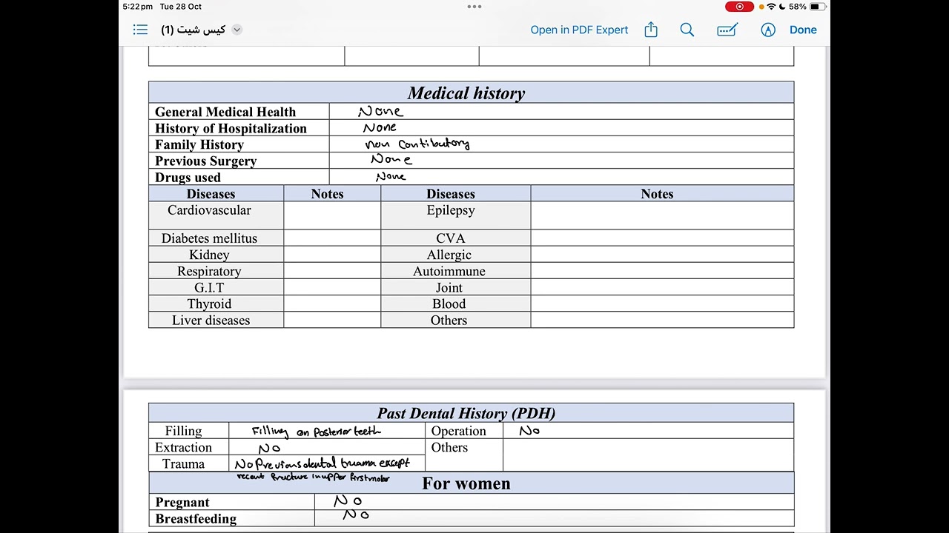
Task: Tap the Extraction field value
Action: (327, 447)
